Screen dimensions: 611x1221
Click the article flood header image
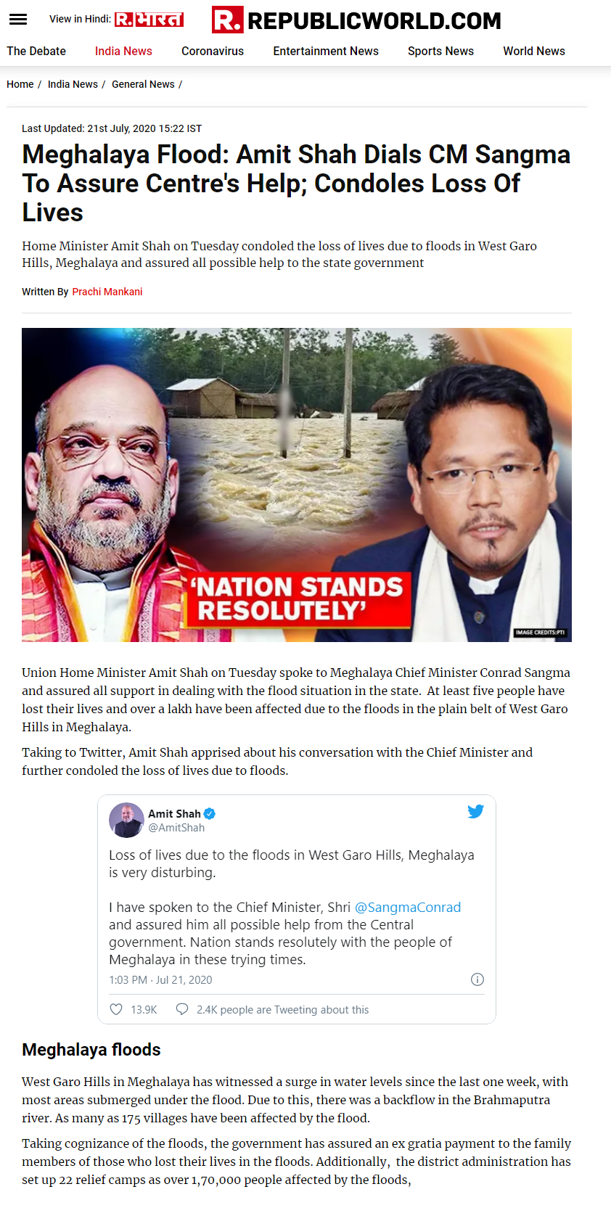pos(297,485)
